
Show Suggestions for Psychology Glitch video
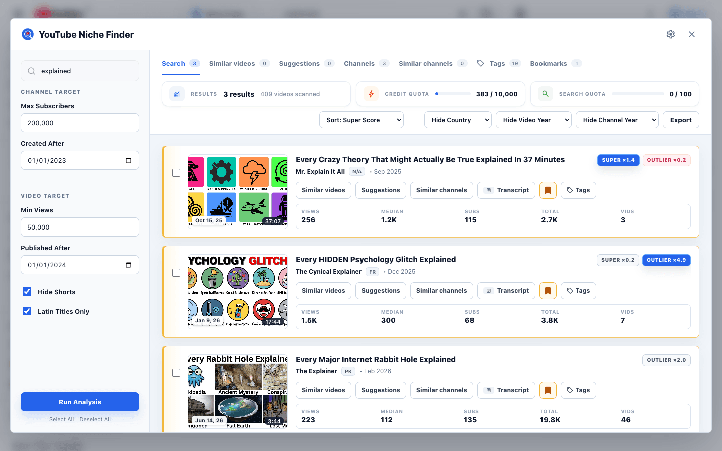[381, 291]
